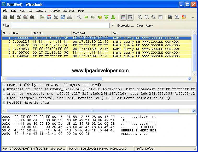Click the Expression... button
Screen dimensions: 198x152
125,26
